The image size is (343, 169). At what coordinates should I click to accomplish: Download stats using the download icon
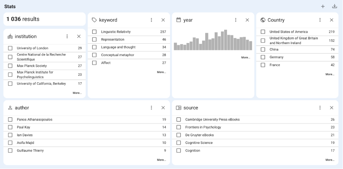click(x=334, y=6)
